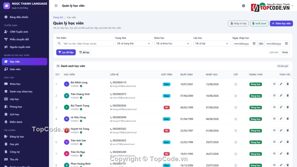Go to Trang chủ breadcrumb link

pos(58,17)
